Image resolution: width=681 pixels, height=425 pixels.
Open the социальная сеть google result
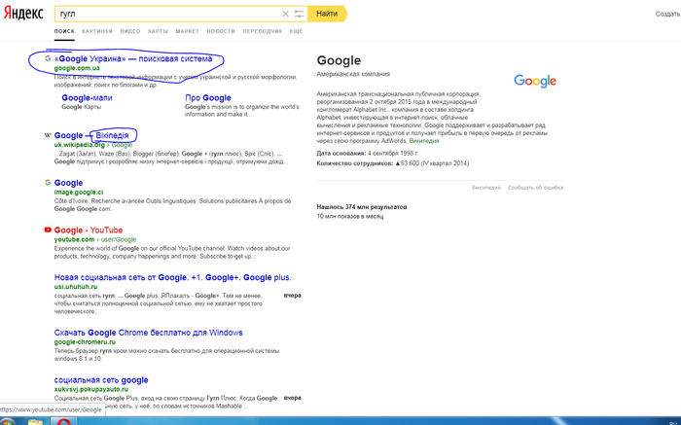coord(101,380)
